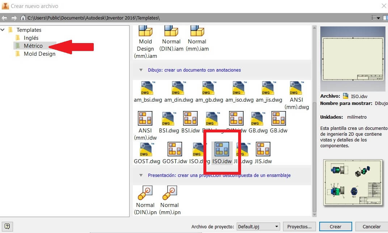Open the Proyectos... dialog
Image resolution: width=388 pixels, height=233 pixels.
click(x=299, y=226)
